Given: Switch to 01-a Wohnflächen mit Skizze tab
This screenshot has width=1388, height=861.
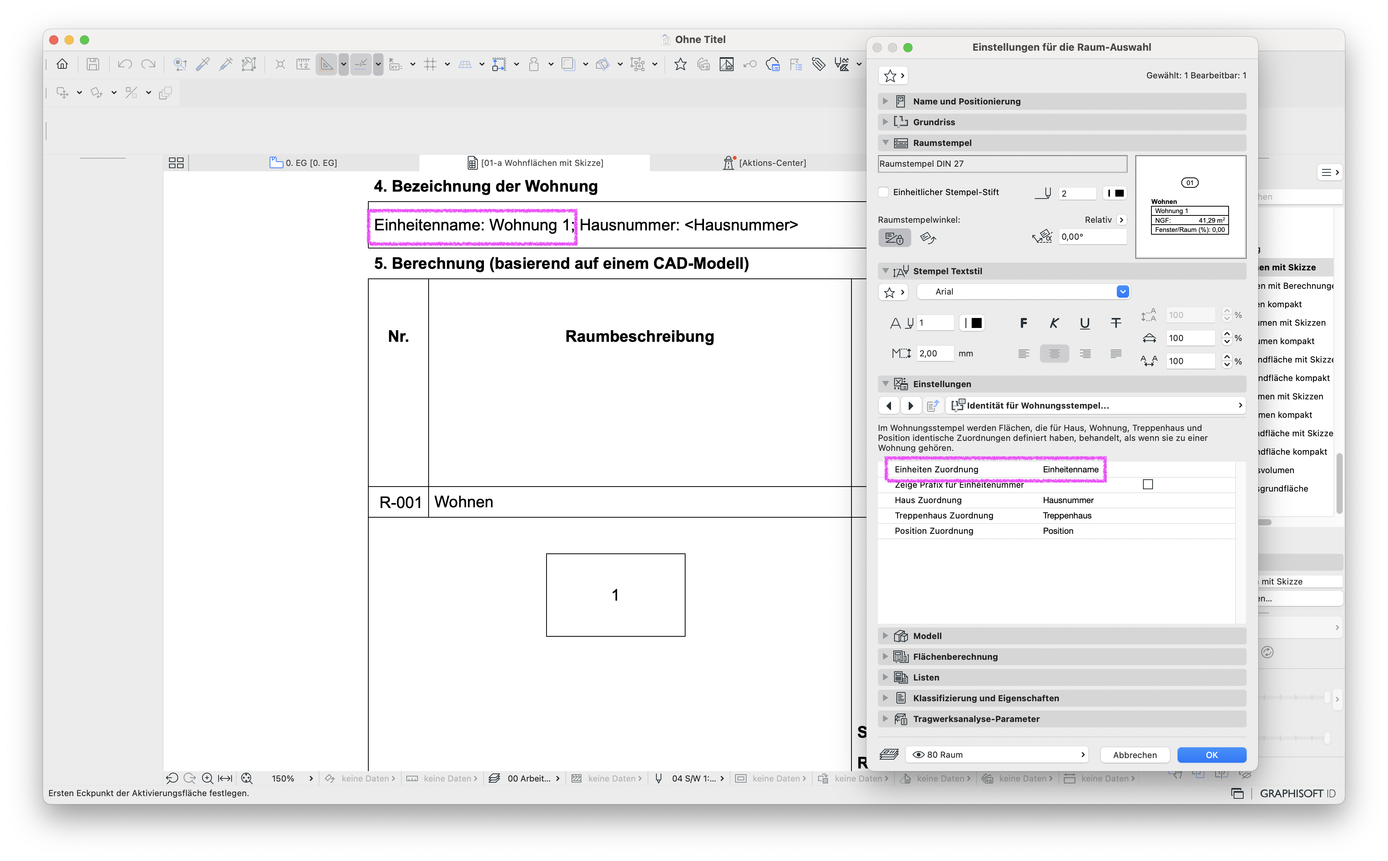Looking at the screenshot, I should (535, 163).
